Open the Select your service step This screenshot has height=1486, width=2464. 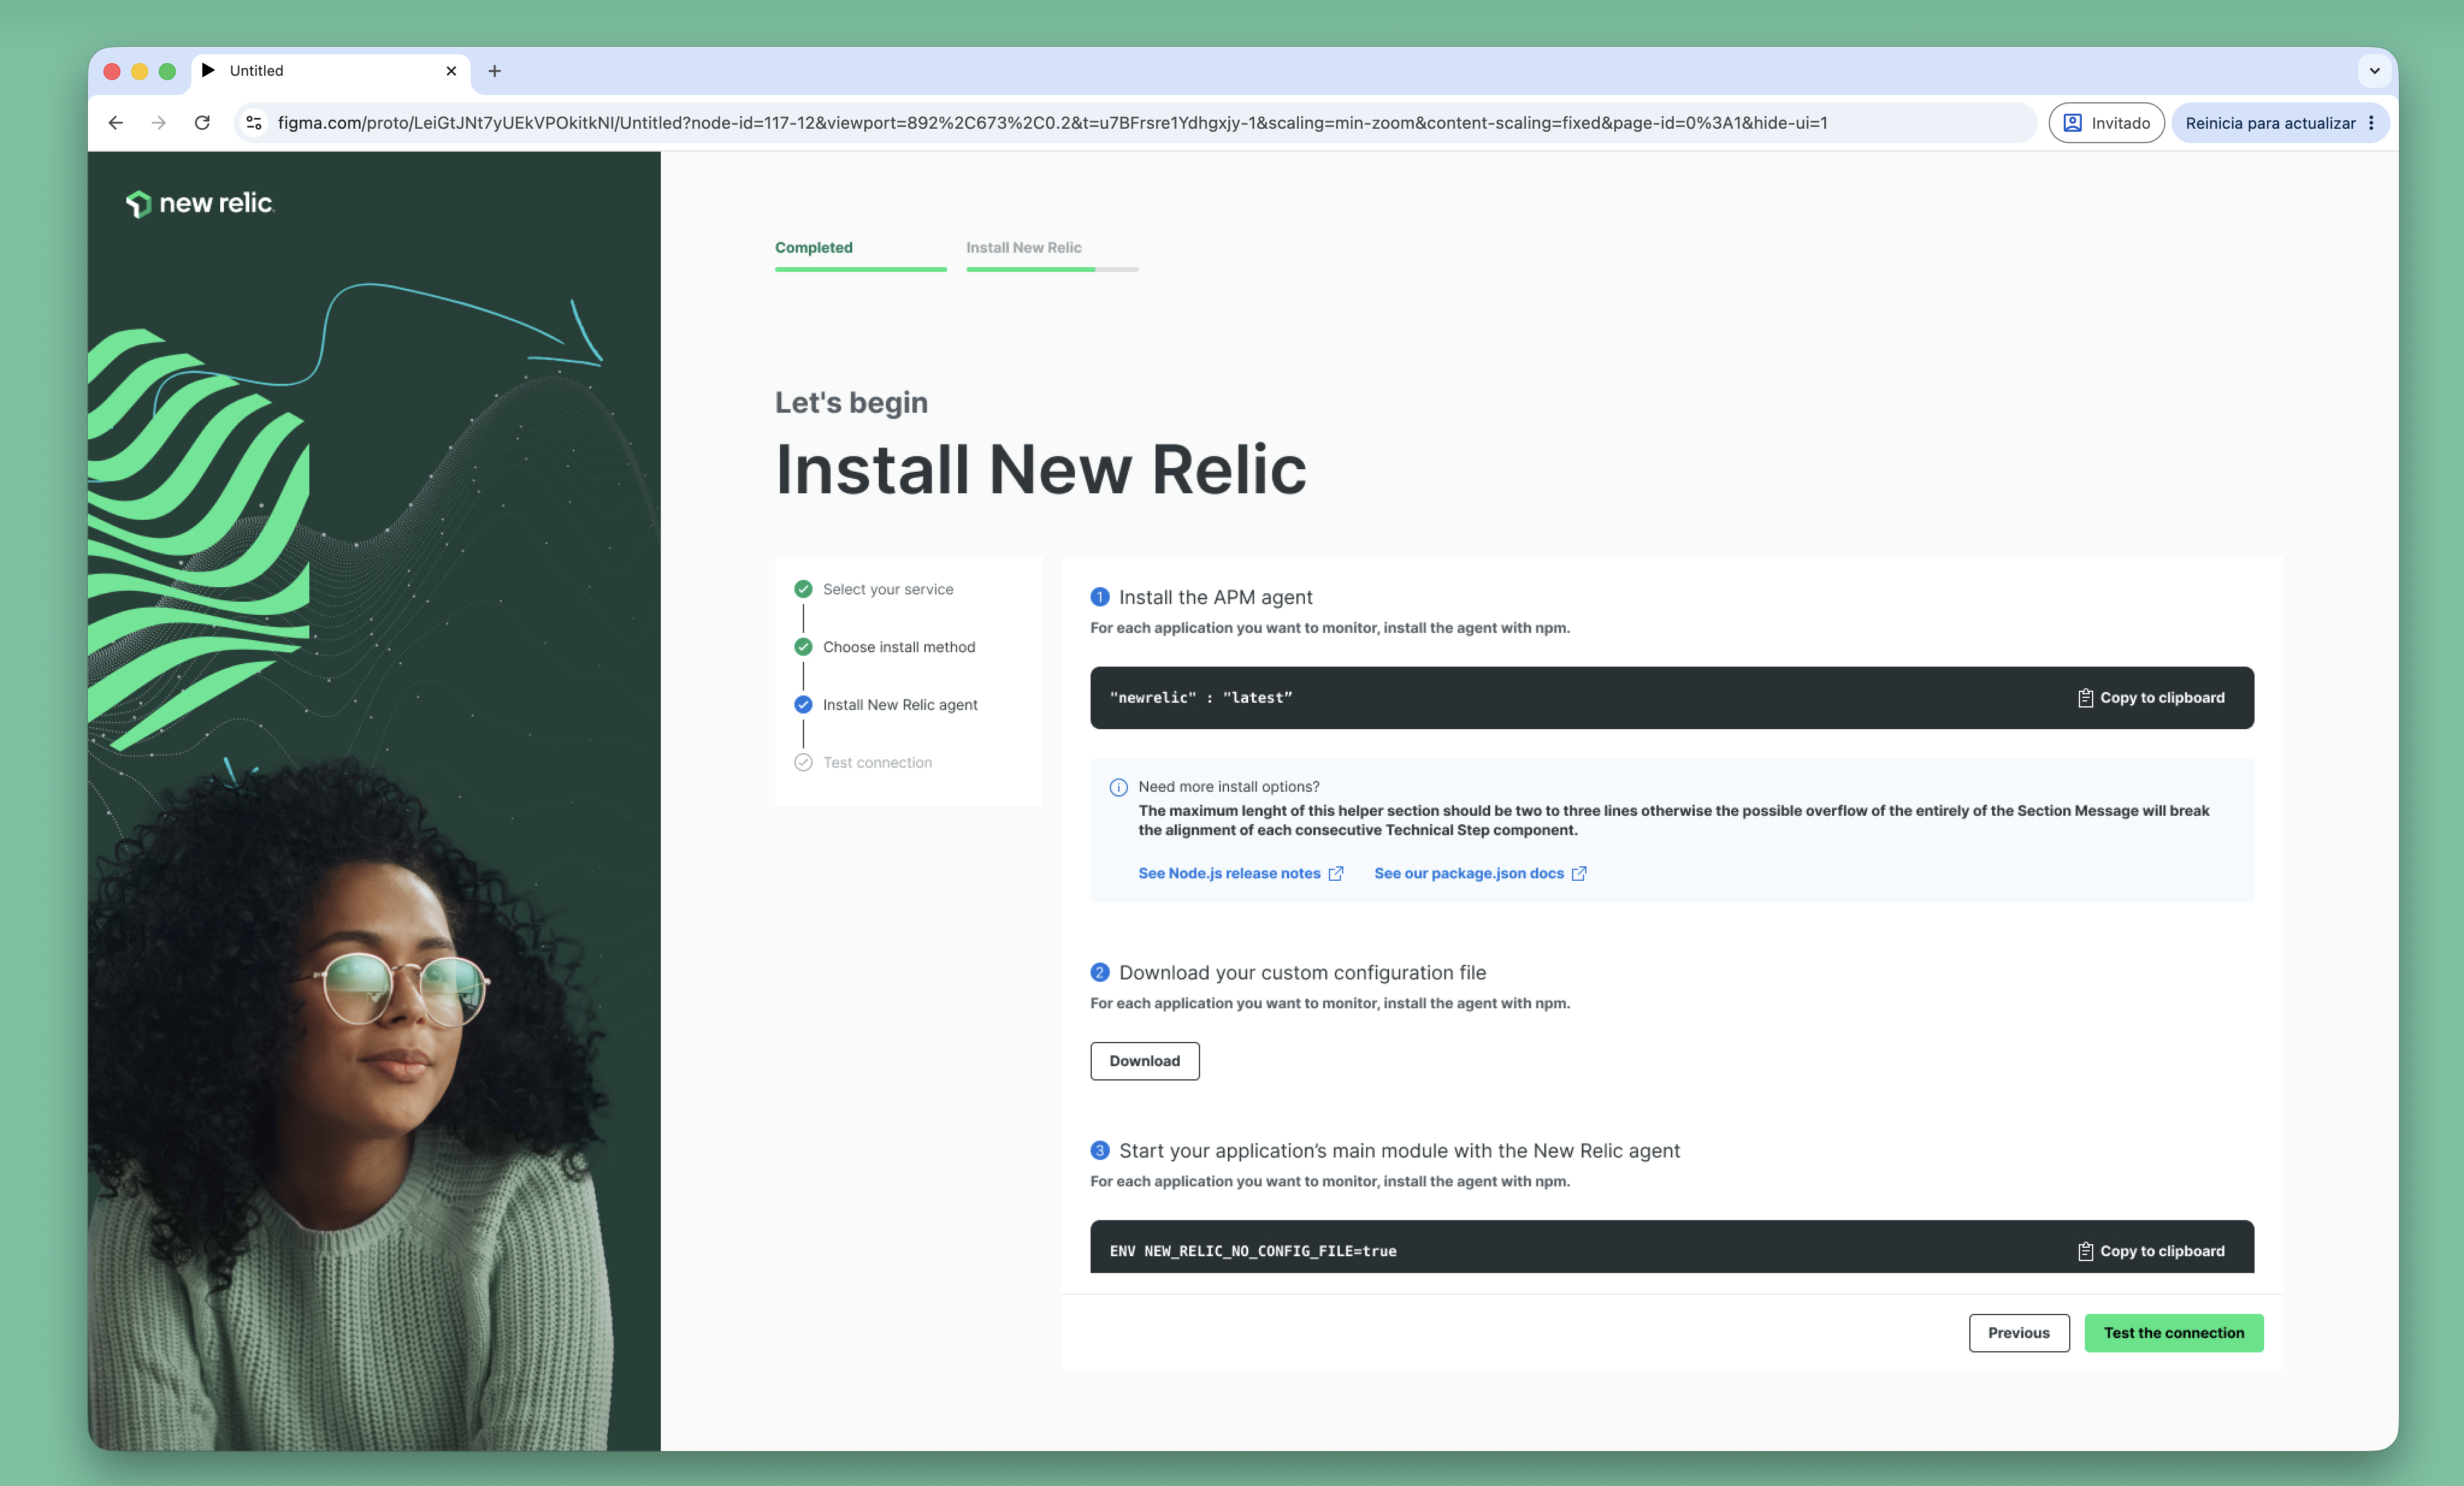point(888,590)
